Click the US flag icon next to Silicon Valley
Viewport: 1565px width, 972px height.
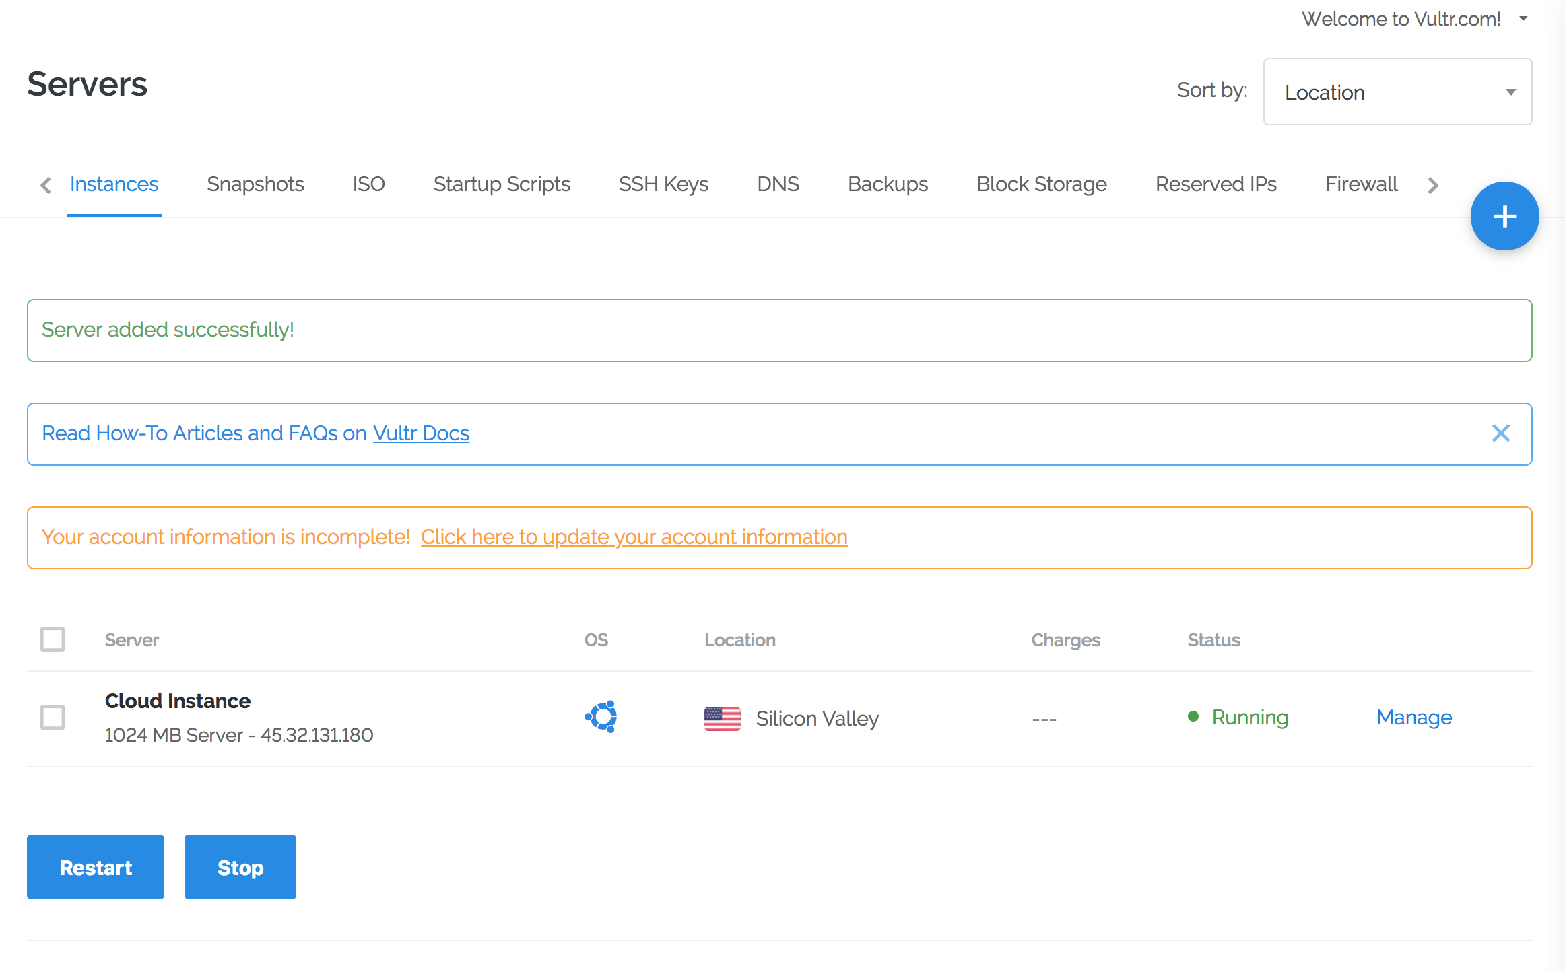pos(722,718)
